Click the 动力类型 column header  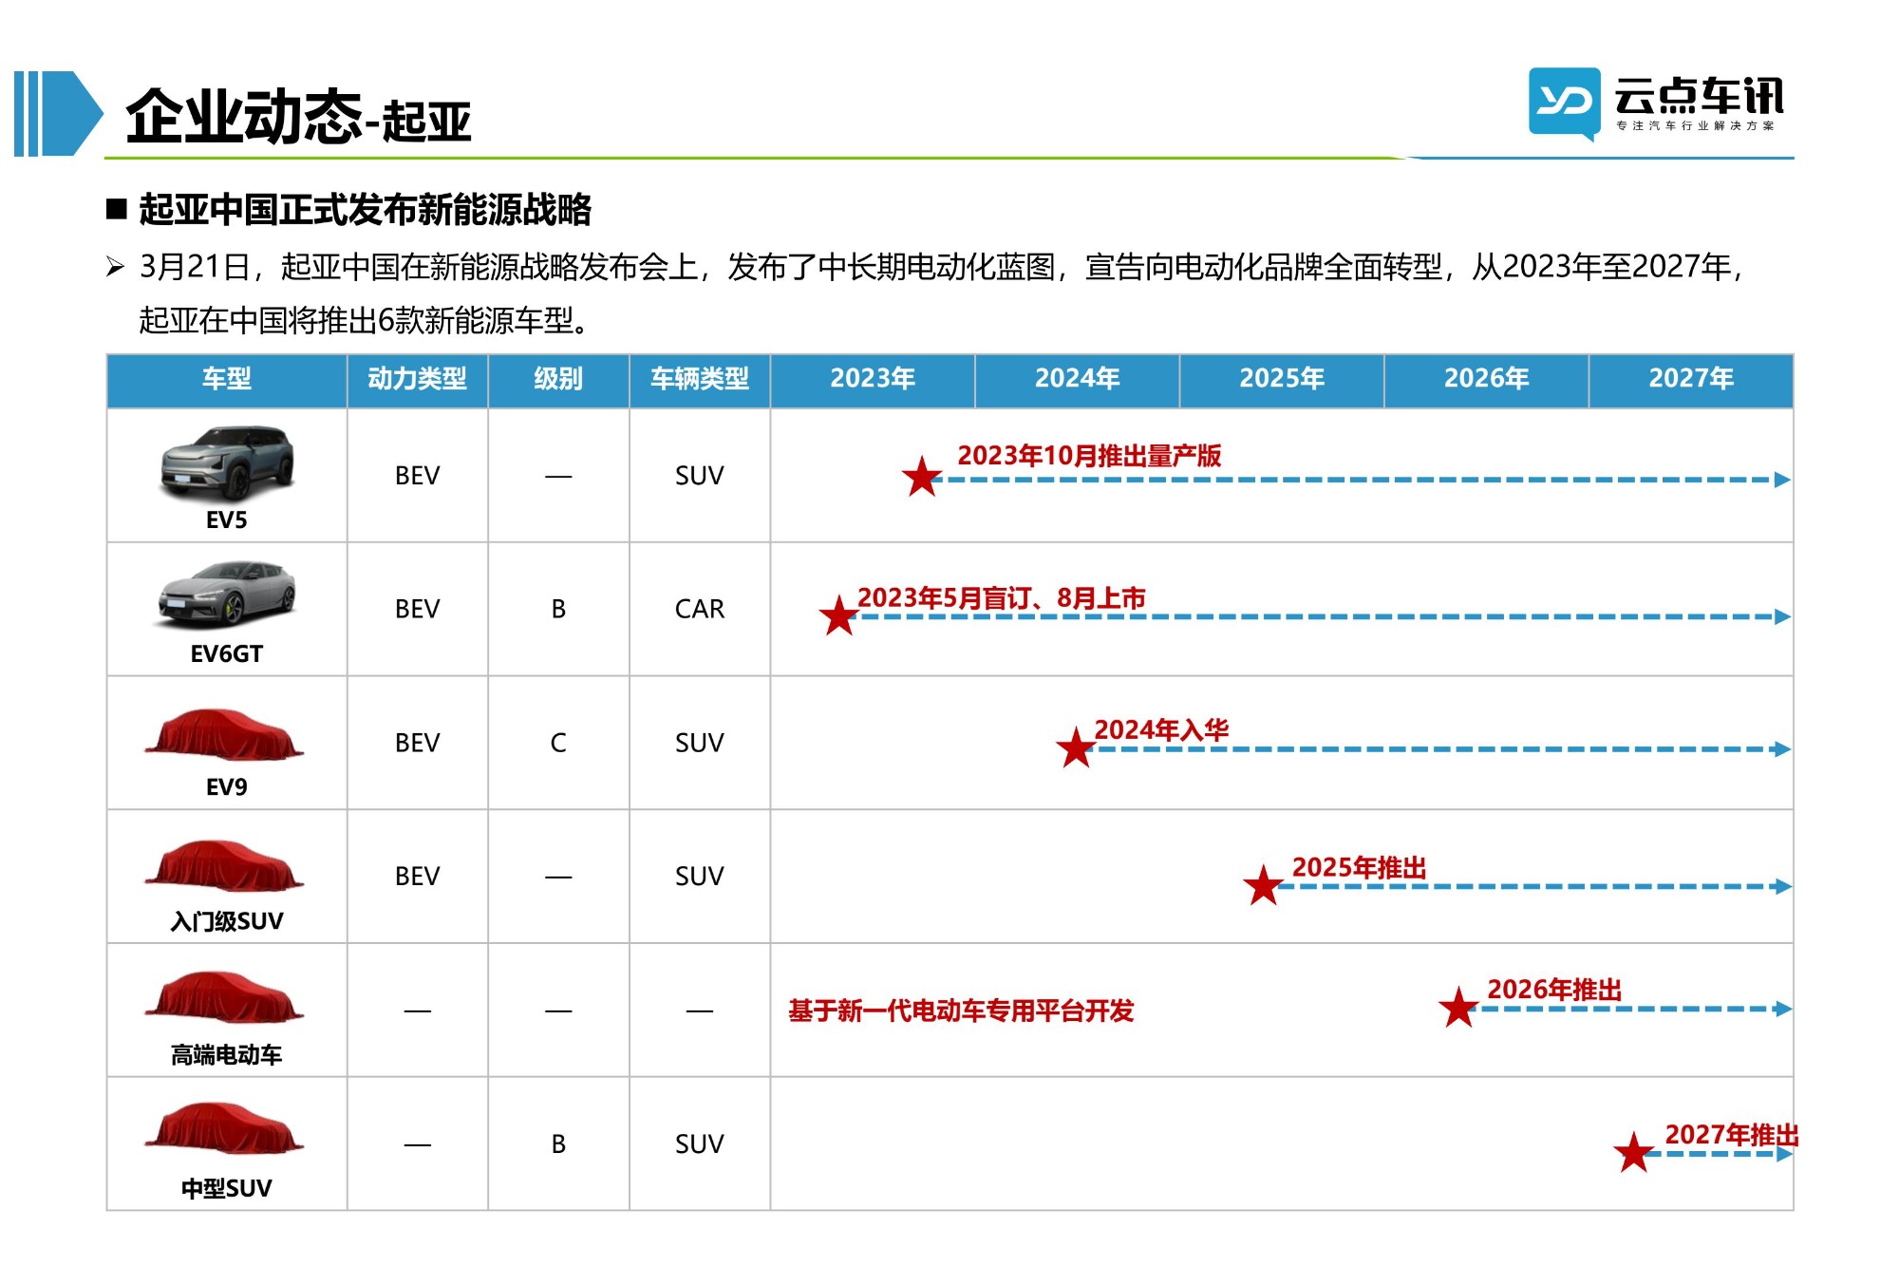(x=418, y=380)
